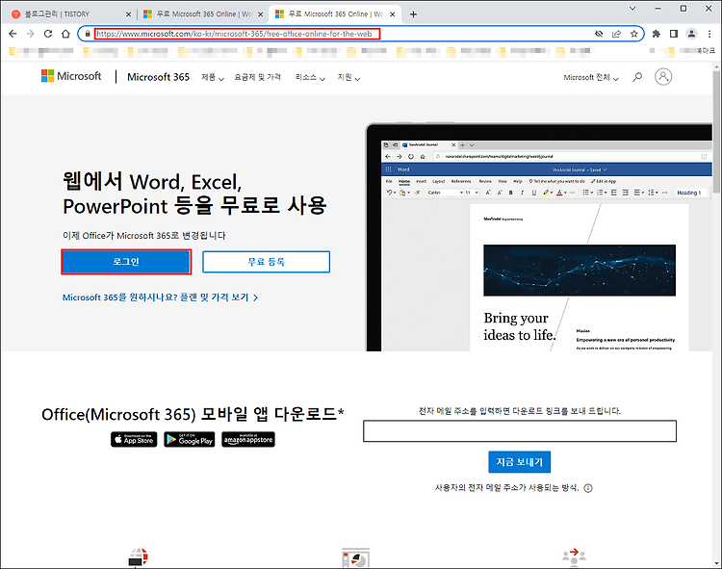Viewport: 722px width, 569px height.
Task: Reload the page with the refresh icon
Action: [x=48, y=34]
